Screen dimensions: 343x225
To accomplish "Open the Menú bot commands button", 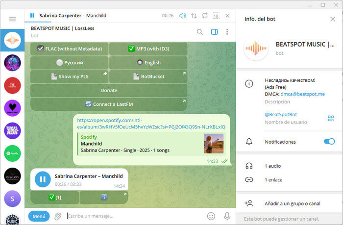I will [39, 216].
